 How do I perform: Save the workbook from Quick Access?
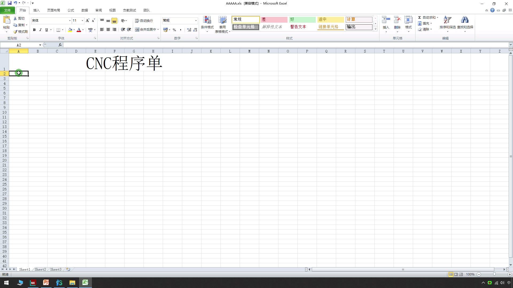click(x=10, y=3)
